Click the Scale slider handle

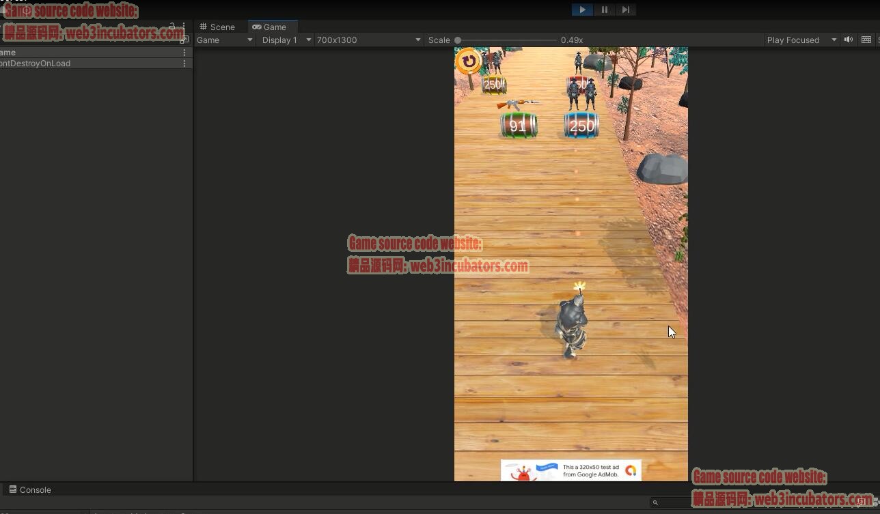458,40
